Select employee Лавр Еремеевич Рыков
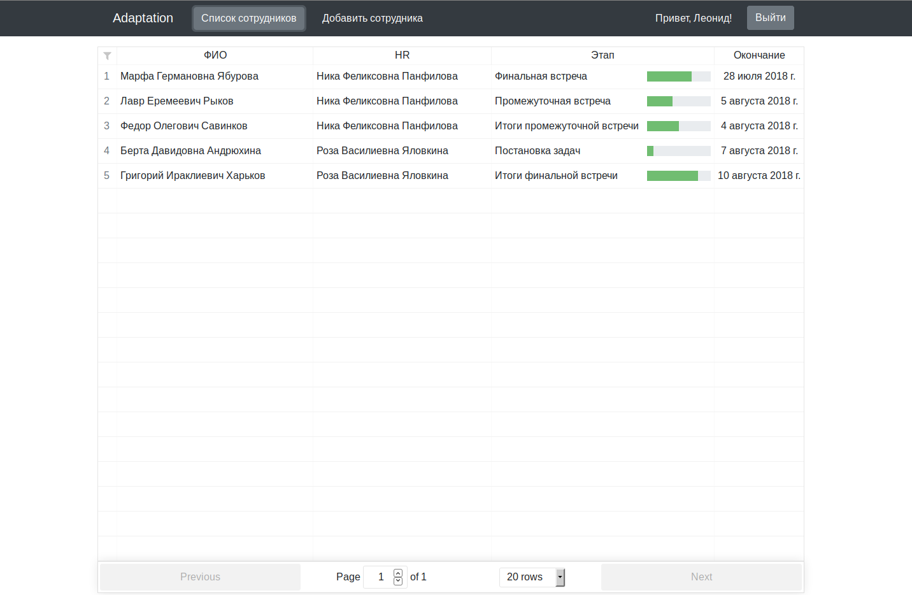 click(177, 101)
